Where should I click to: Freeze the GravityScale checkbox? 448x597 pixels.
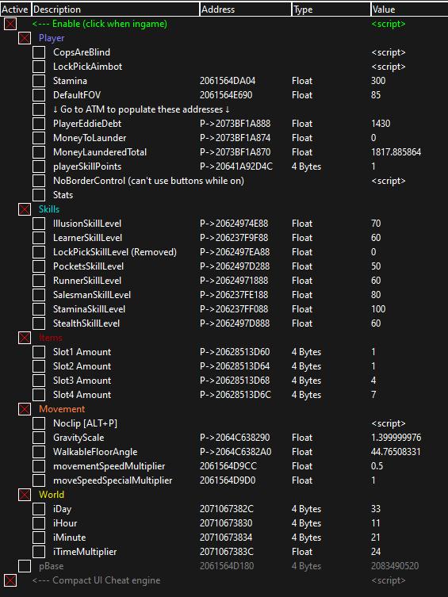click(x=39, y=438)
